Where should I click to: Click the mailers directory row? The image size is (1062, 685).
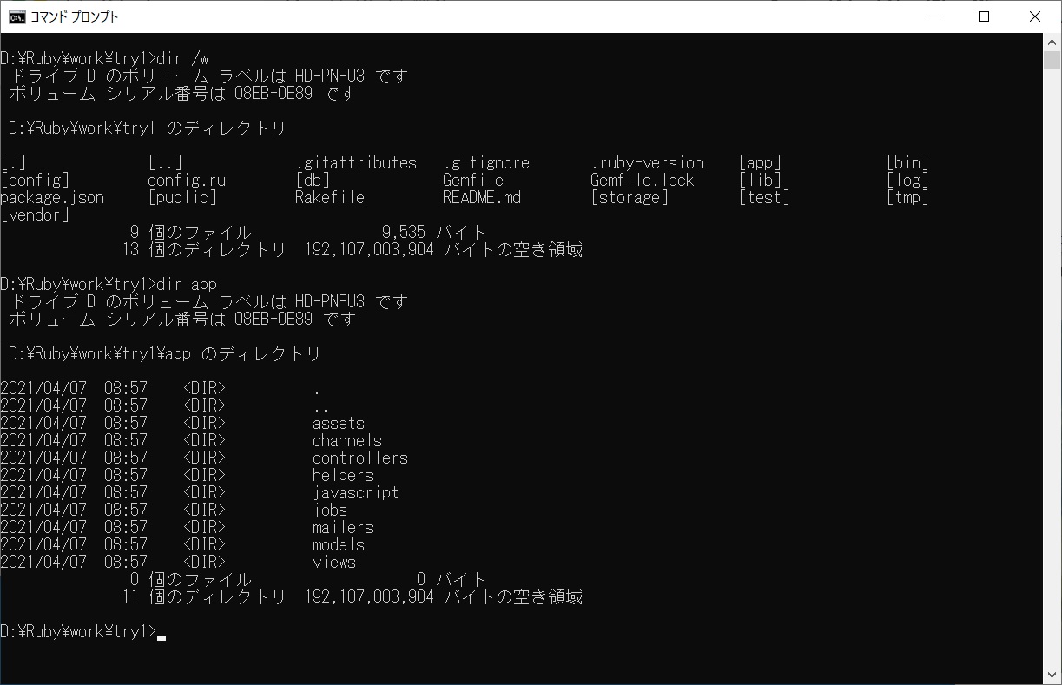(187, 527)
